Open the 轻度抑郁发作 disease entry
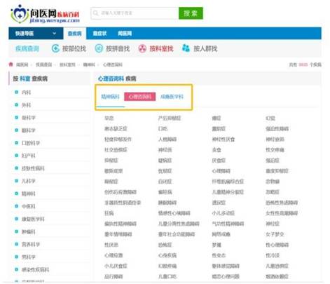Viewport: 330px width, 284px height. click(118, 140)
